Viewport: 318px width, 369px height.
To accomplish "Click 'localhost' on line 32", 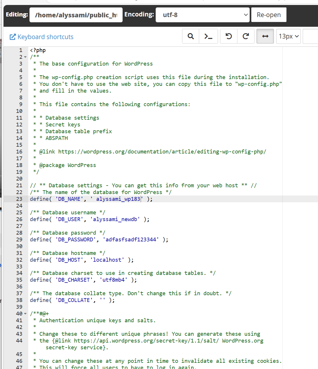I will coord(107,260).
